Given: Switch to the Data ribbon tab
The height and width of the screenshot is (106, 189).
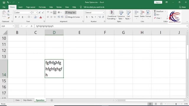Looking at the screenshot, I should 51,7.
